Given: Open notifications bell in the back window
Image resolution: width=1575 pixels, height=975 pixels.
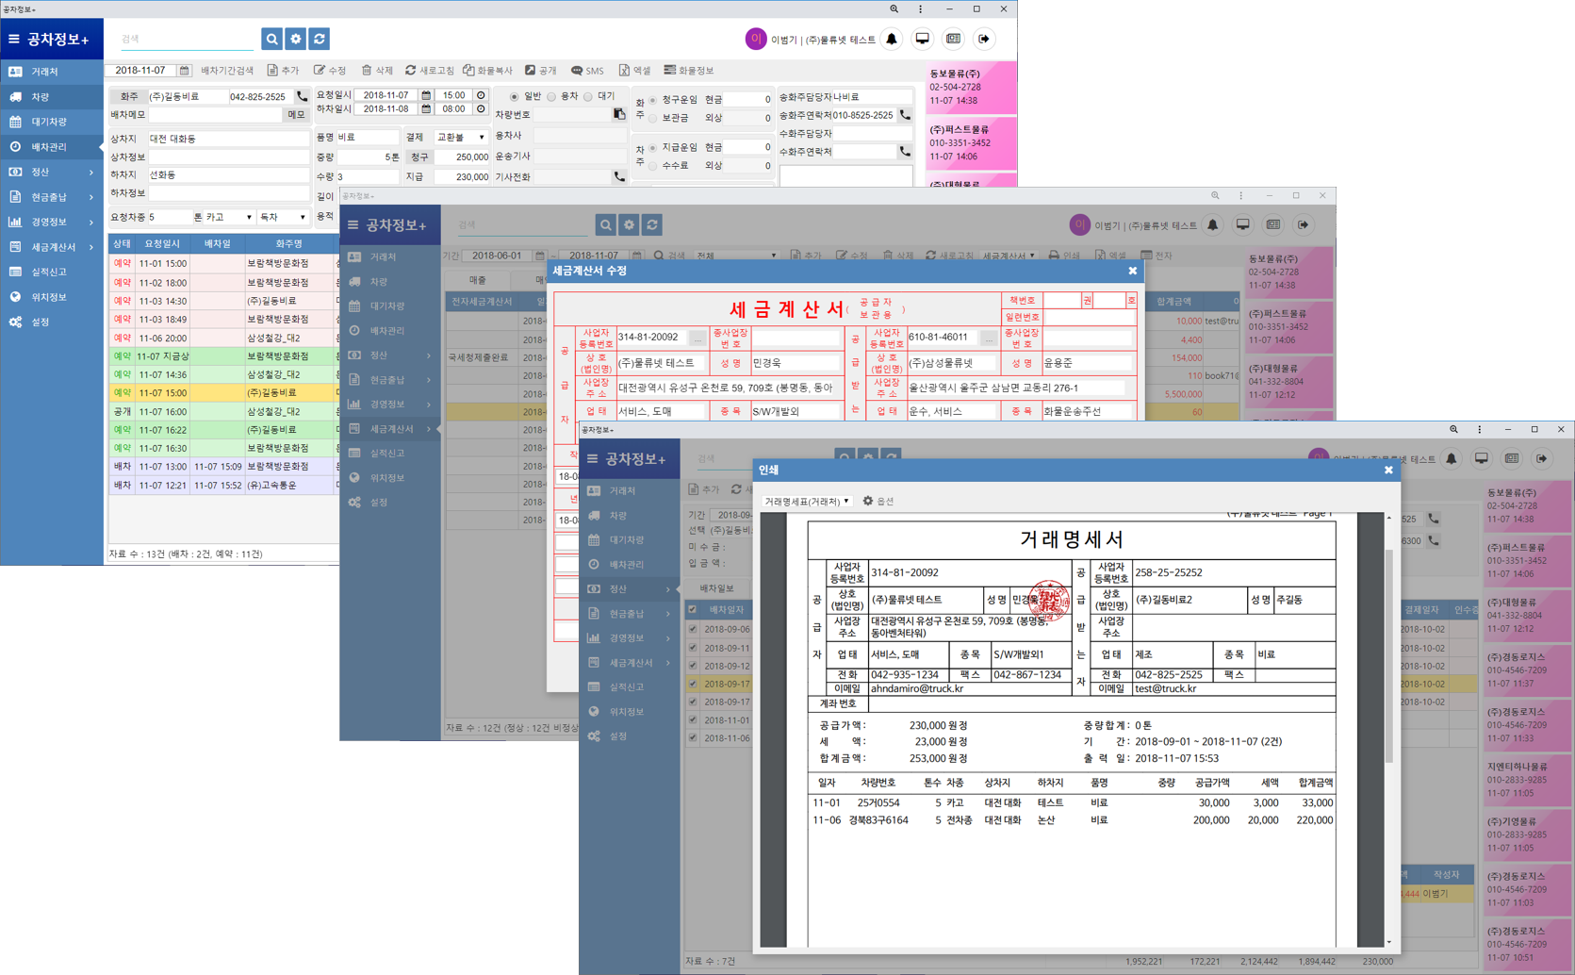Looking at the screenshot, I should [892, 39].
